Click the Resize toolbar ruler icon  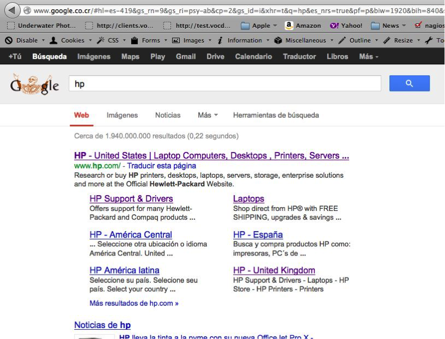387,40
